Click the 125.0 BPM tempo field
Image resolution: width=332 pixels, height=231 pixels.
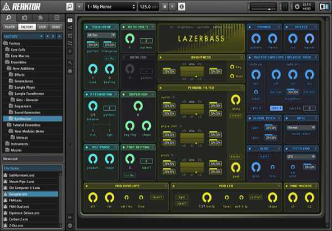149,7
